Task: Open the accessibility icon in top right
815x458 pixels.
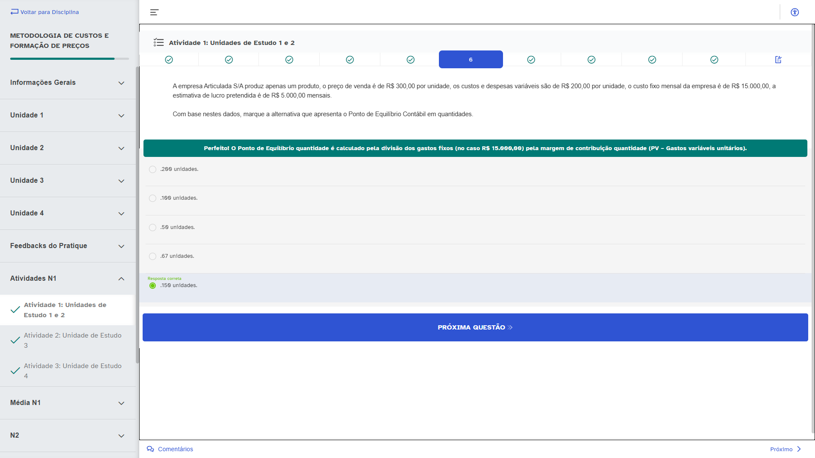Action: click(795, 12)
